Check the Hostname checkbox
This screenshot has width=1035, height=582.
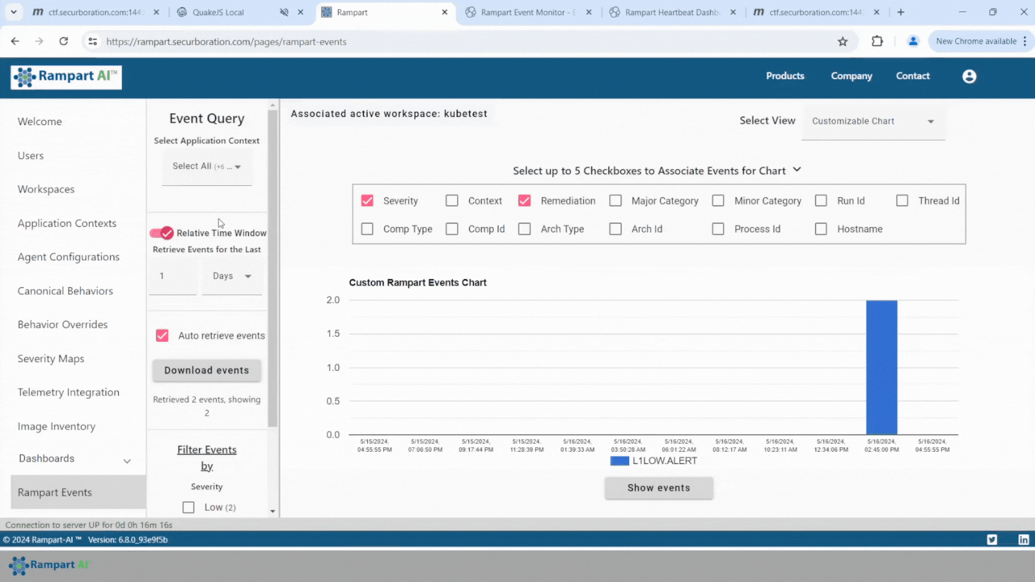[821, 229]
